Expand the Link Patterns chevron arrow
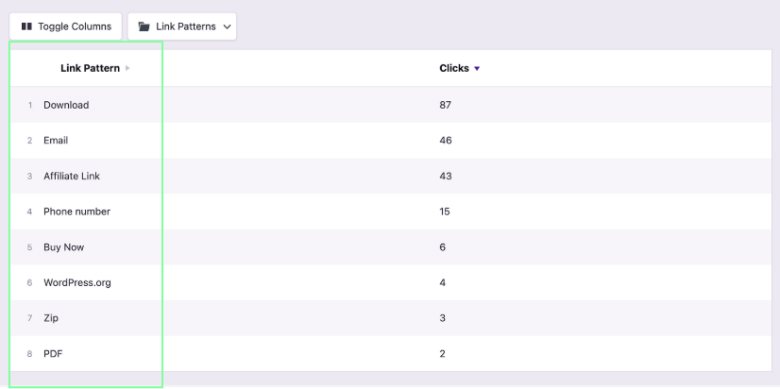The width and height of the screenshot is (780, 389). (227, 26)
